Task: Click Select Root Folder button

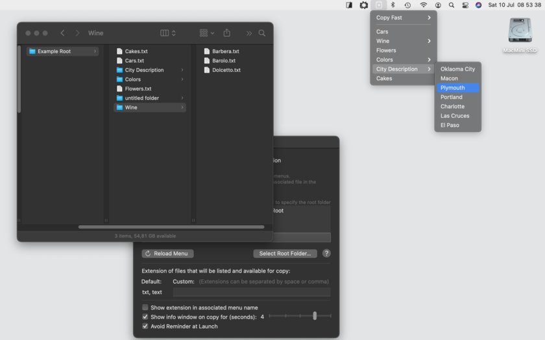Action: click(x=285, y=254)
